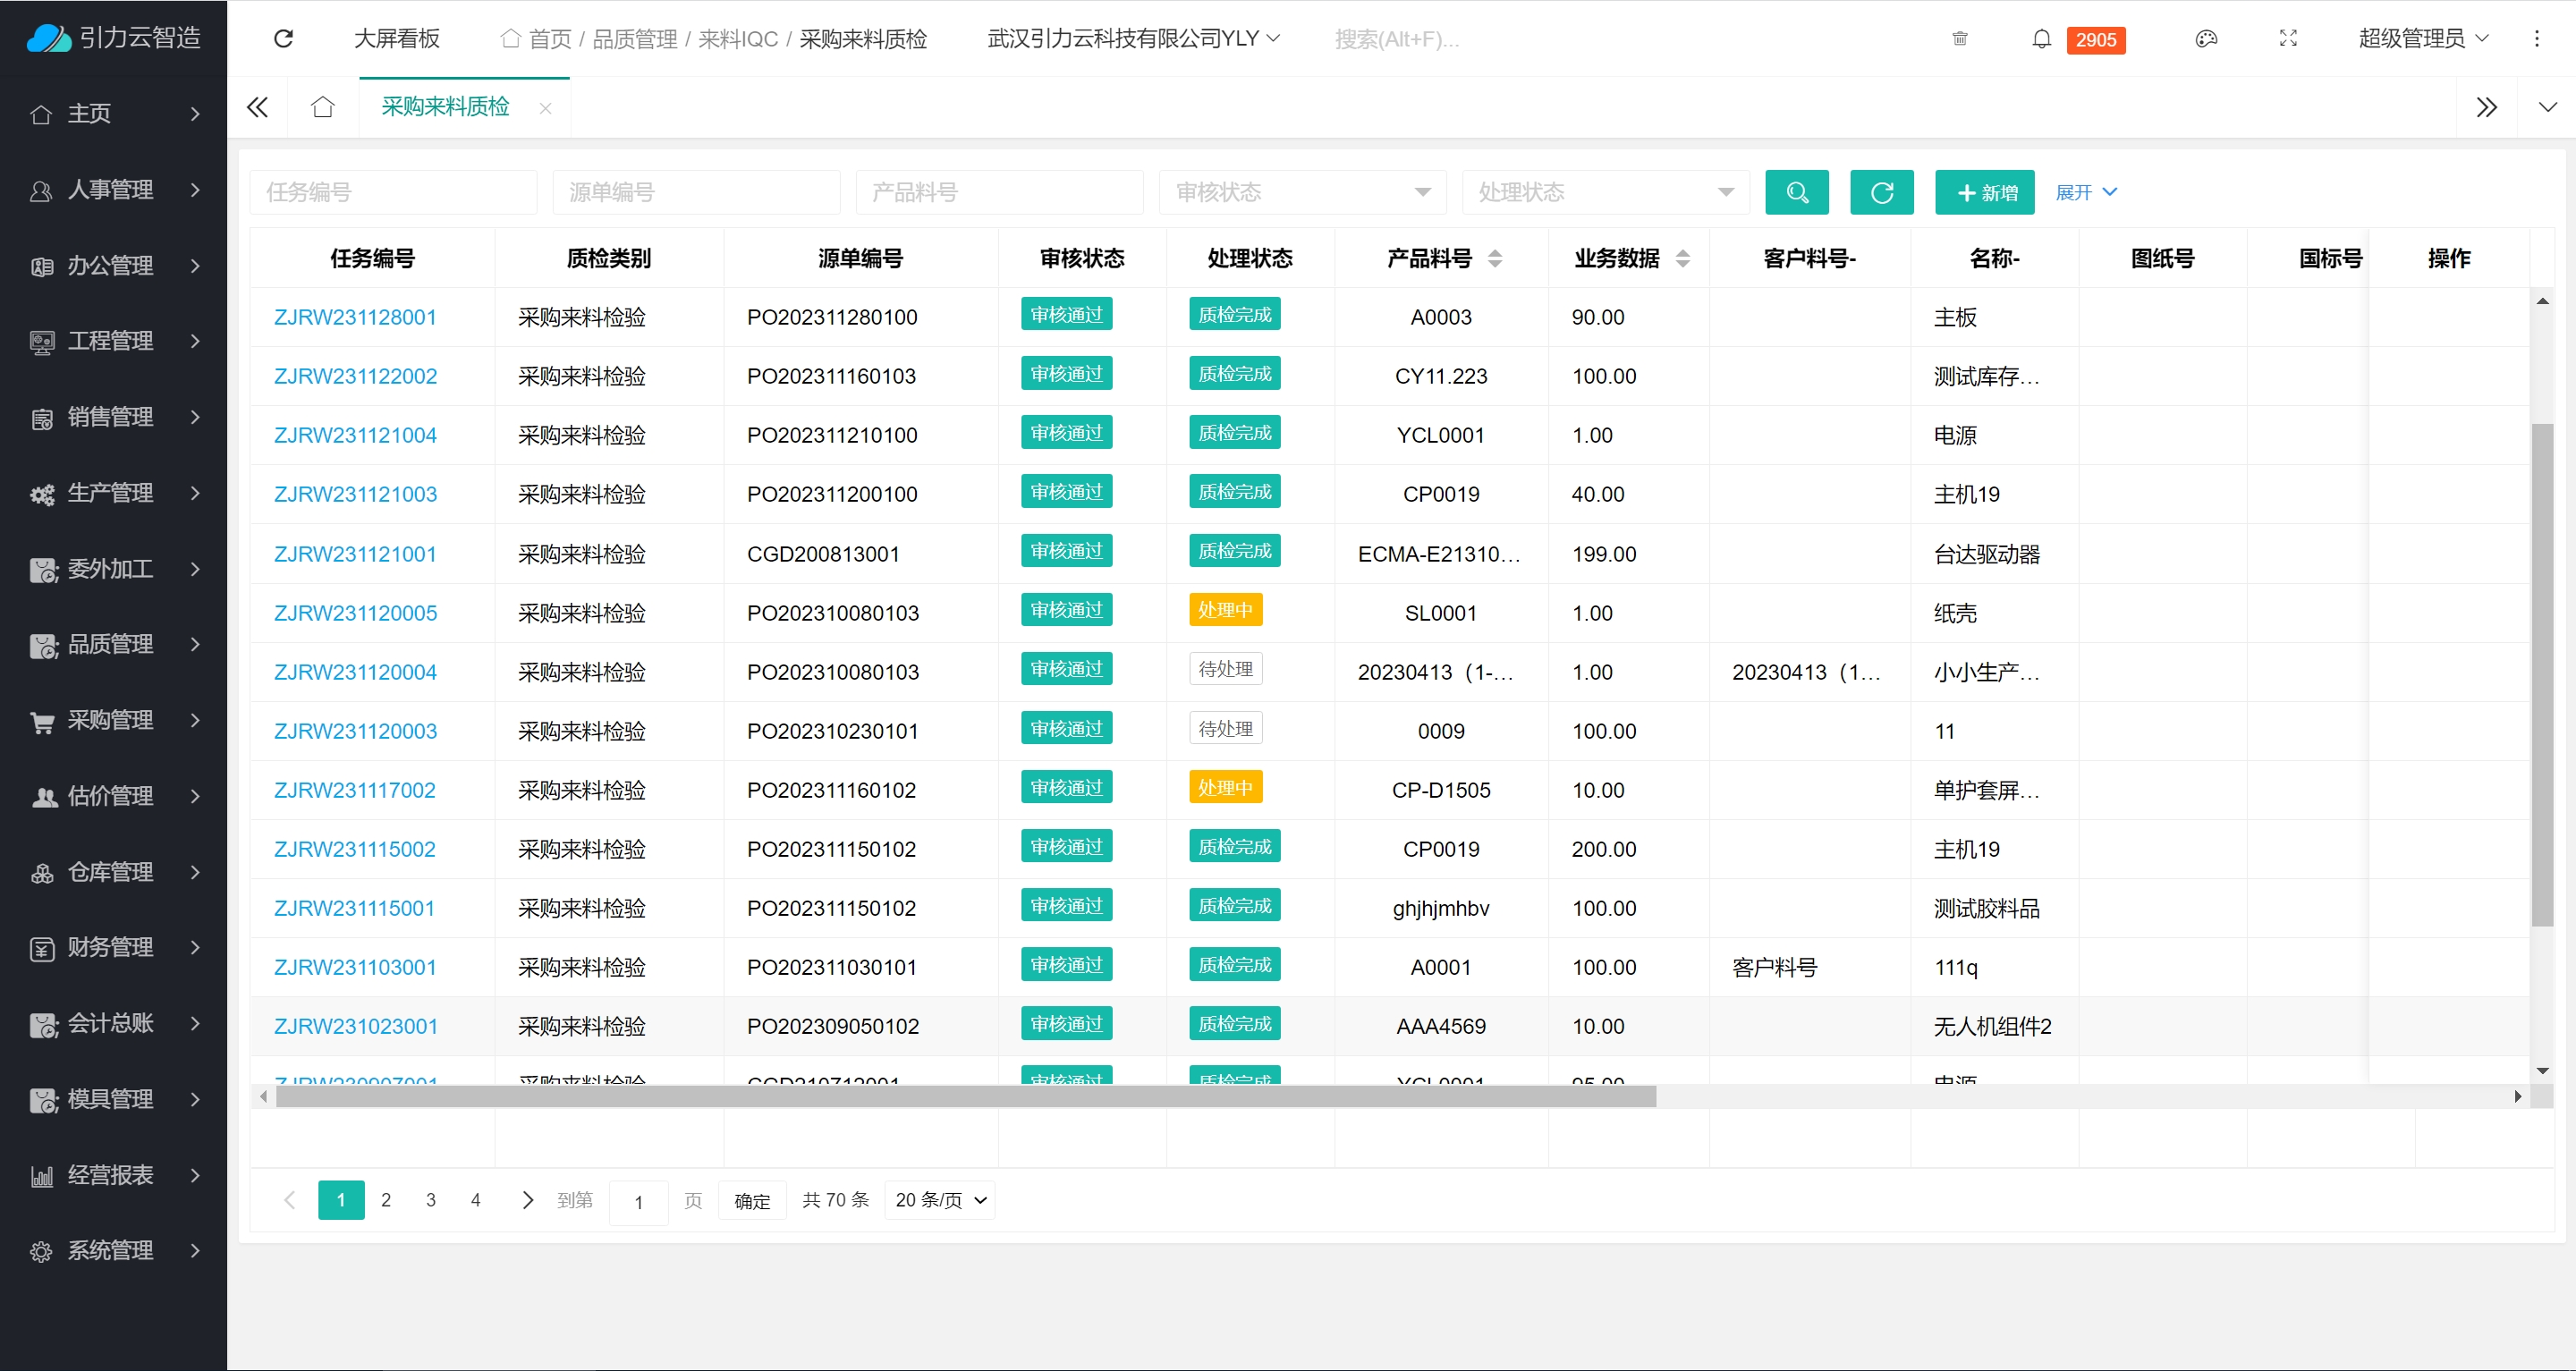The image size is (2576, 1371).
Task: Click the refresh page icon in the top bar
Action: 283,38
